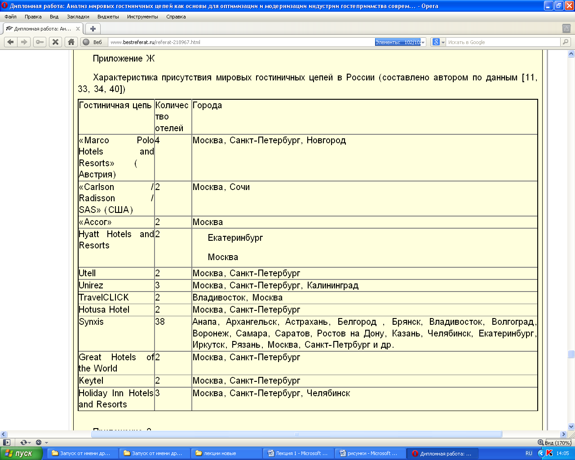This screenshot has width=575, height=460.
Task: Go back with the Back arrow button
Action: 11,42
